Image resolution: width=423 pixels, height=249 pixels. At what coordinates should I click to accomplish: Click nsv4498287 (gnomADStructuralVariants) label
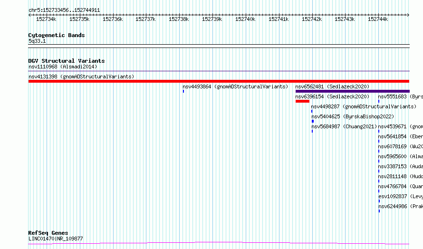[364, 106]
